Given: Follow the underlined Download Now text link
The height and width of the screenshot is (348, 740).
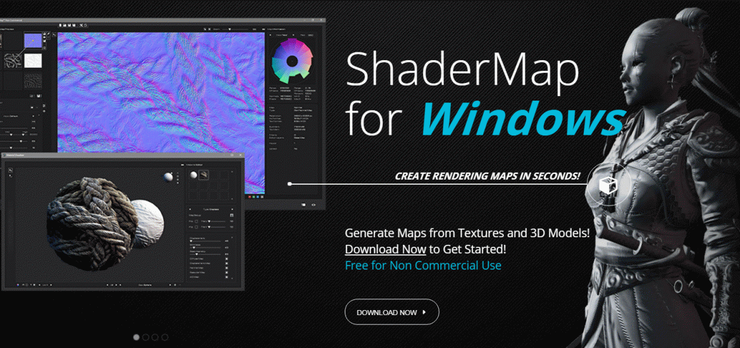Looking at the screenshot, I should pyautogui.click(x=385, y=249).
